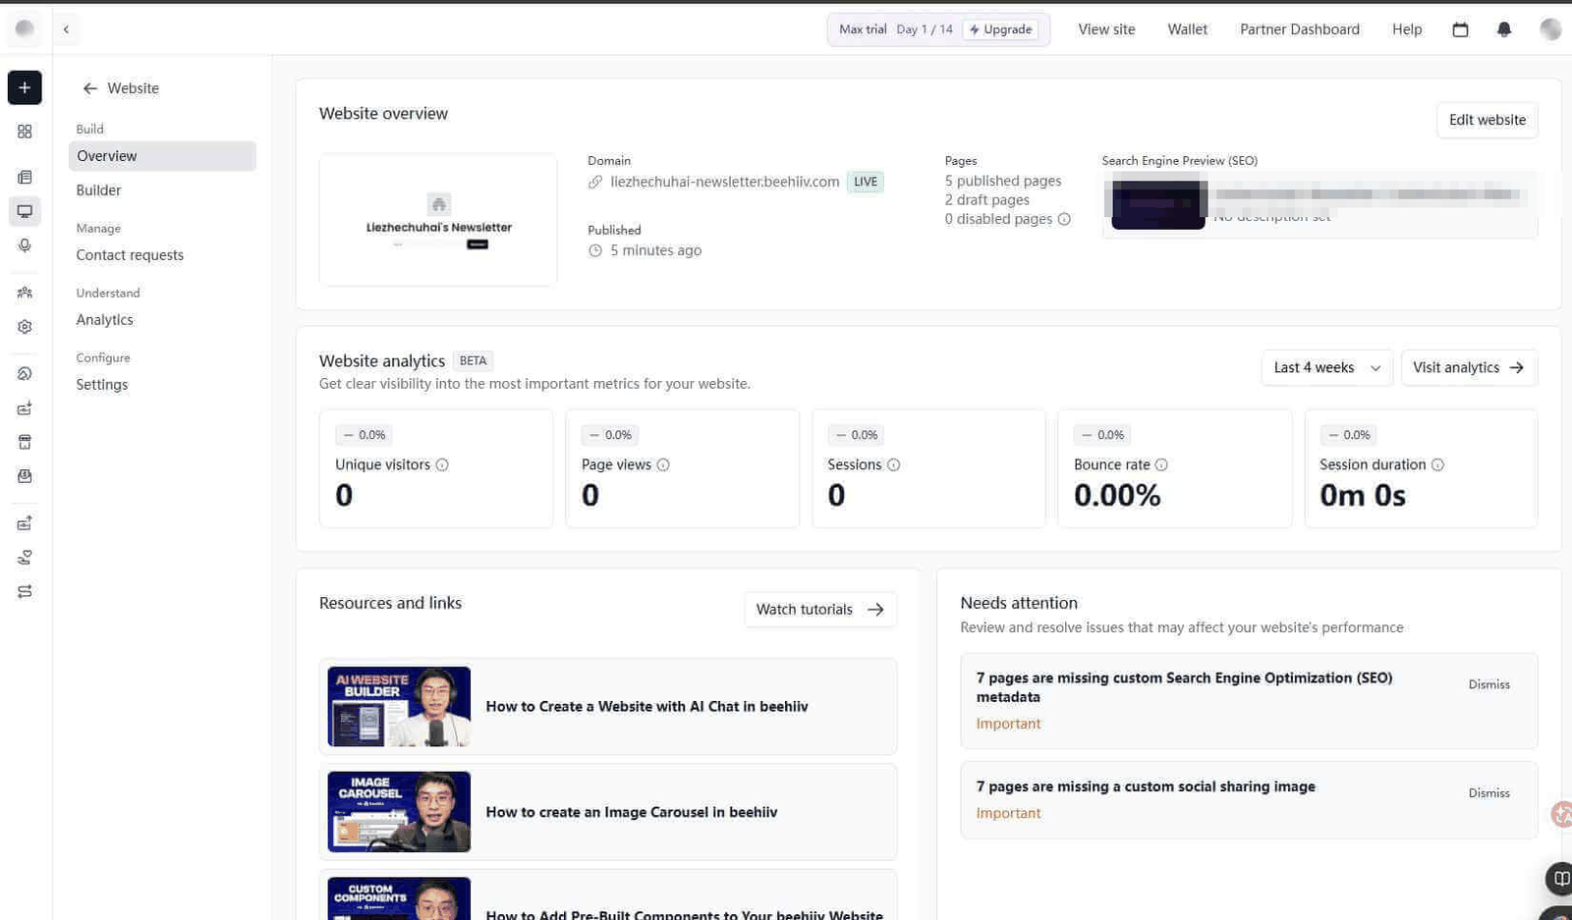Open 'How to Create a Website with AI Chat' title
Viewport: 1572px width, 920px height.
pos(646,707)
